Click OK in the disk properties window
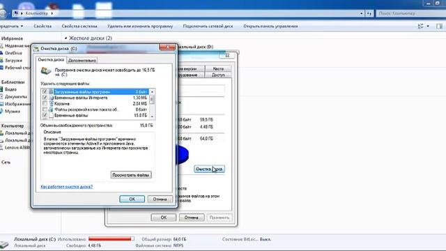 point(163,218)
